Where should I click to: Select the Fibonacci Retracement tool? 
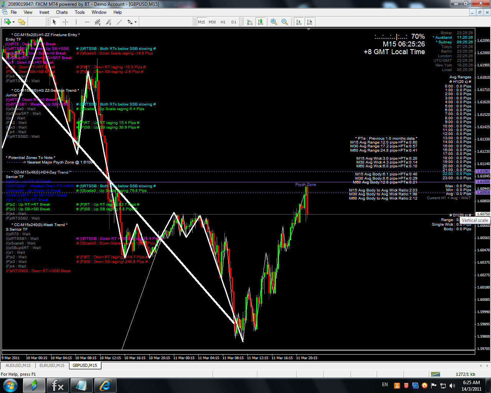click(109, 22)
